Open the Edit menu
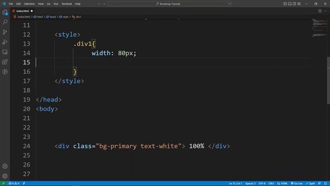 (x=19, y=4)
